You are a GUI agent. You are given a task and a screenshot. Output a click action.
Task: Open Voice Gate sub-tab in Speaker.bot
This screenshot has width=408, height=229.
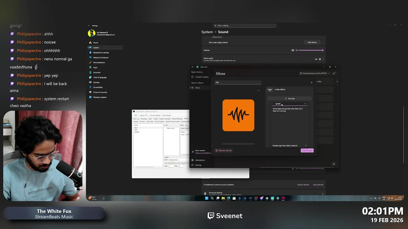click(x=150, y=121)
